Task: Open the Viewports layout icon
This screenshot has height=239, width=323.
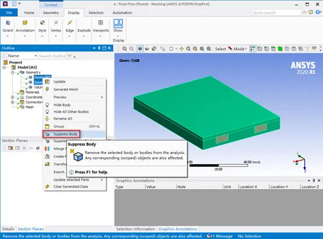Action: 100,23
